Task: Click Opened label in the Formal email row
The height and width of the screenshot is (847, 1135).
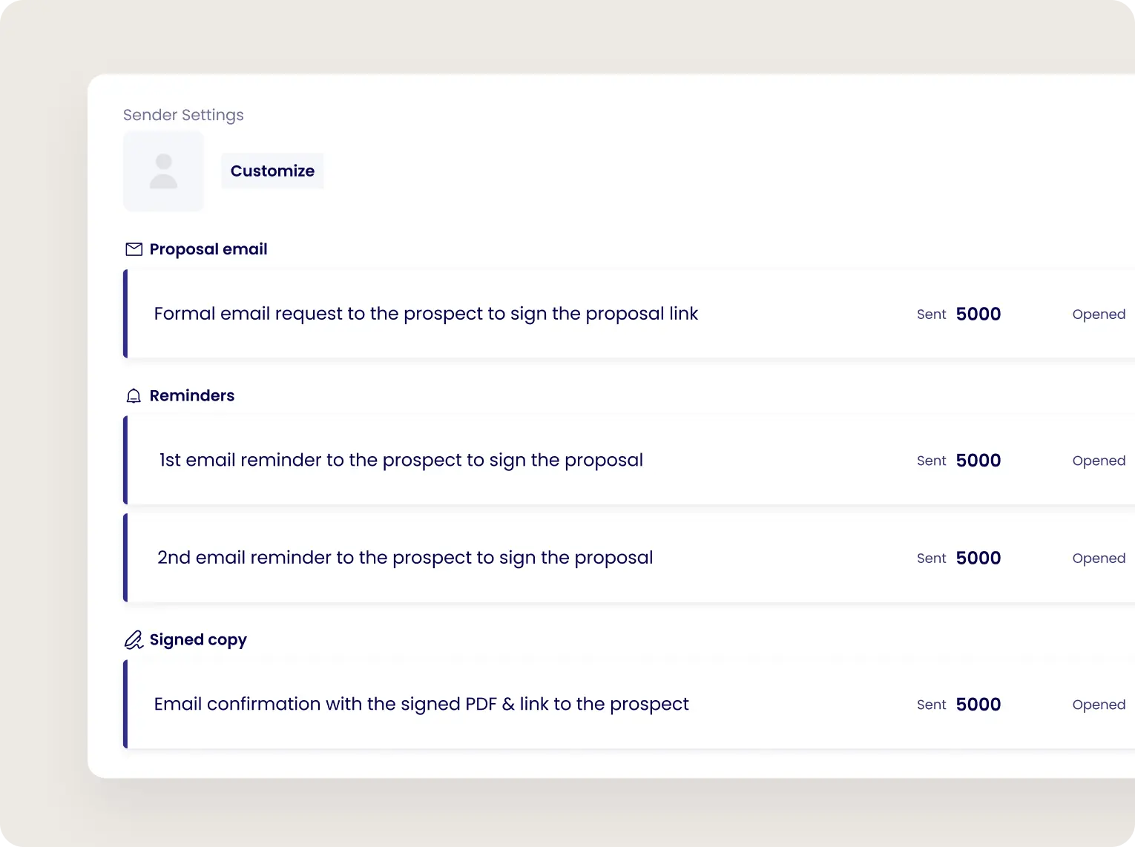Action: (x=1099, y=314)
